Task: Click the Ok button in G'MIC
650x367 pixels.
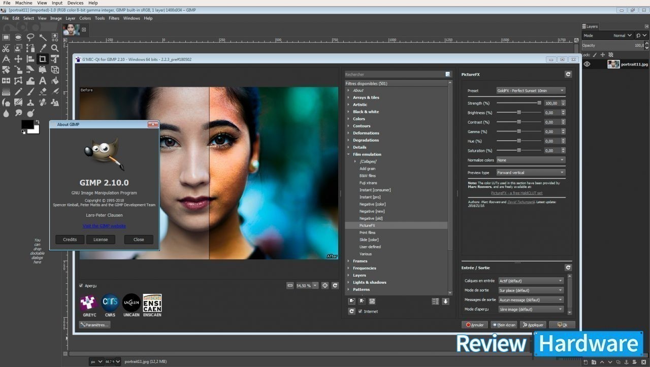Action: [x=562, y=325]
